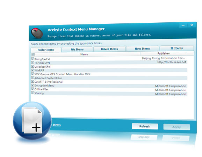Uncheck XXX Groove GFS Context Menu Handler
This screenshot has width=202, height=157.
[33, 74]
